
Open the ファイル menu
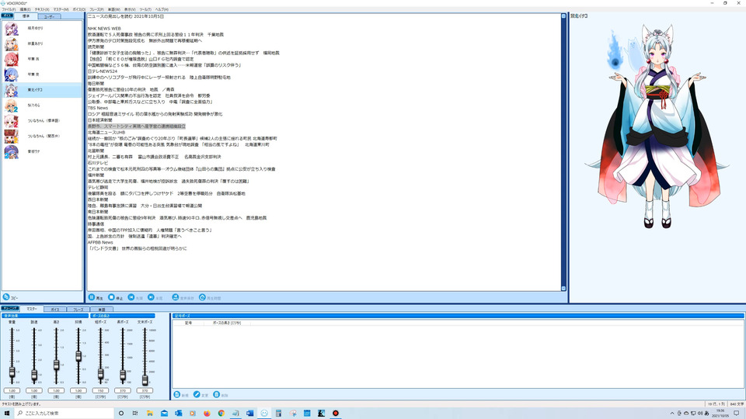coord(9,9)
